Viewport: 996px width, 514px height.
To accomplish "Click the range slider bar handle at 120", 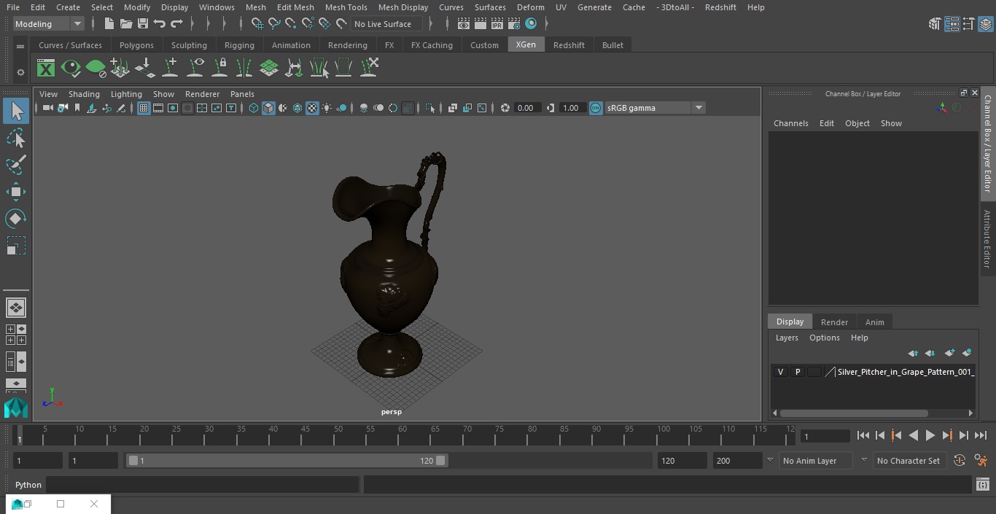I will [x=440, y=461].
